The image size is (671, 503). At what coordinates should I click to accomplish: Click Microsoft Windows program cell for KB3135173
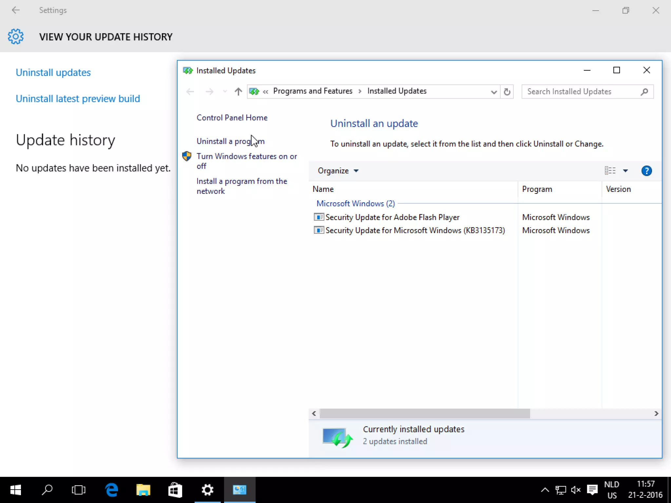click(556, 230)
